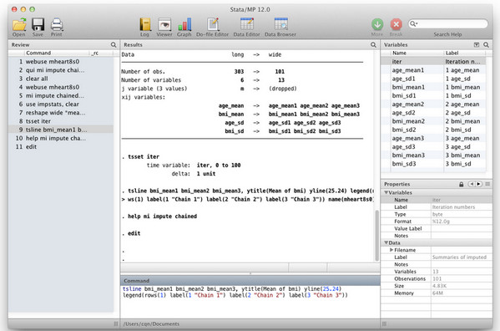500x331 pixels.
Task: Collapse the Variables section in Properties
Action: (x=386, y=192)
